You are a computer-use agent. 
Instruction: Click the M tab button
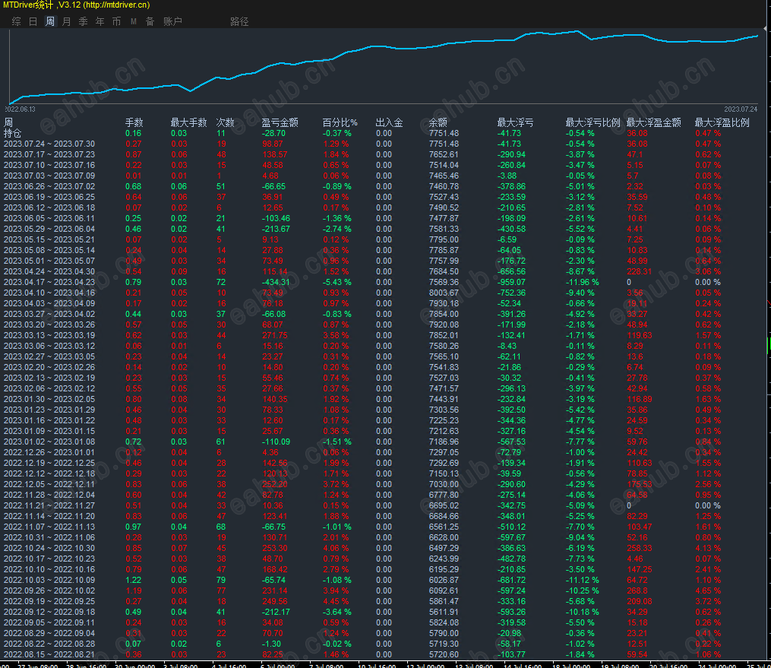tap(134, 21)
